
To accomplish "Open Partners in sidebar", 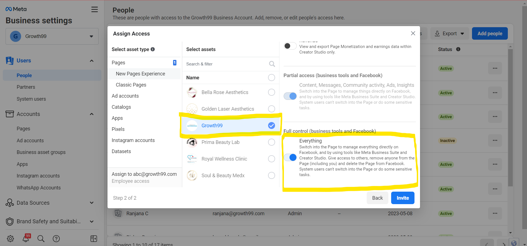I will point(26,87).
